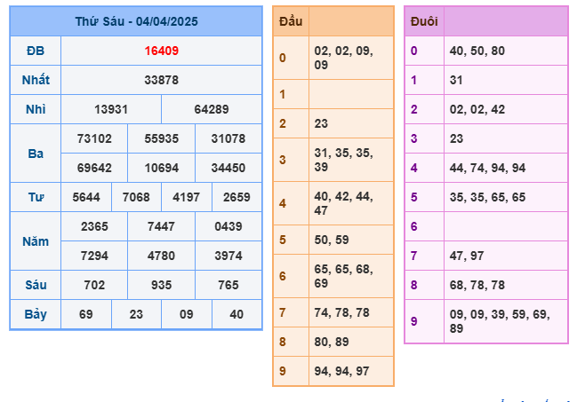Select the special prize number 16409
The width and height of the screenshot is (577, 402).
162,51
